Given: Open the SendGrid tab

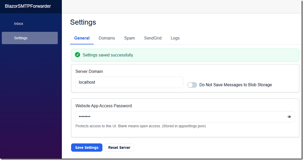Looking at the screenshot, I should pos(153,38).
